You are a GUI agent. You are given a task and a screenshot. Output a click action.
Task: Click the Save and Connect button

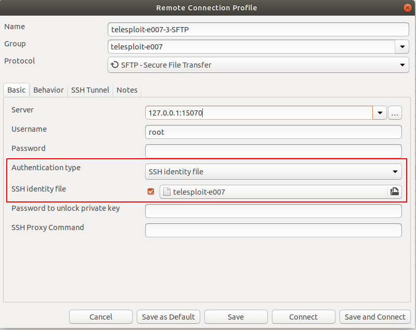[375, 316]
